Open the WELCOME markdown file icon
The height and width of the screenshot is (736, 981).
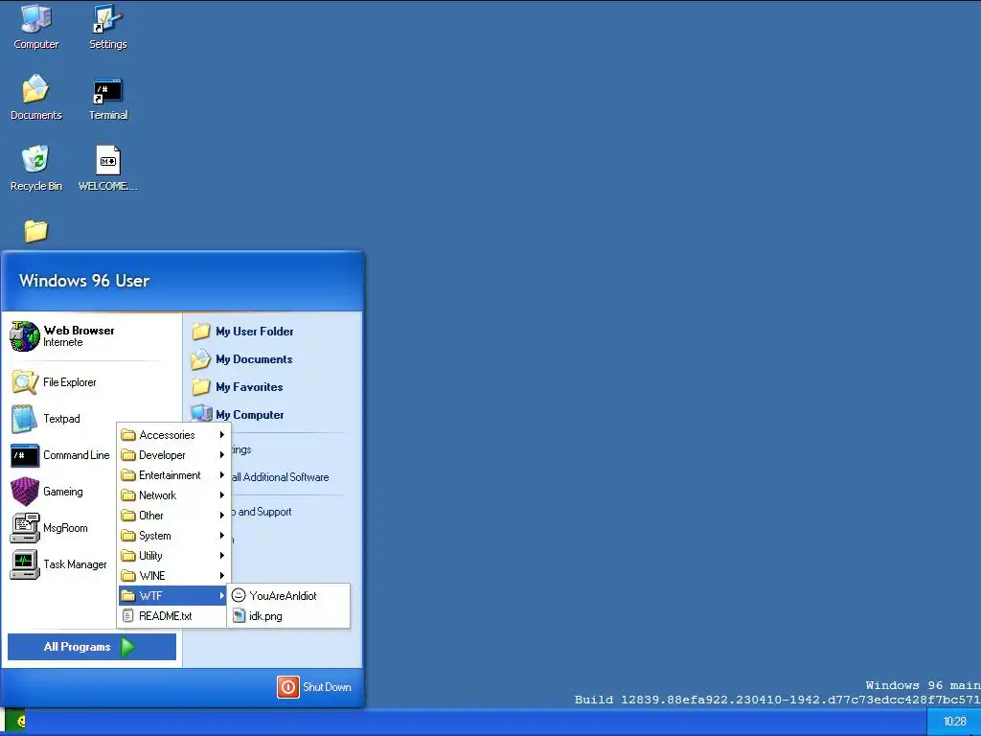pos(107,169)
